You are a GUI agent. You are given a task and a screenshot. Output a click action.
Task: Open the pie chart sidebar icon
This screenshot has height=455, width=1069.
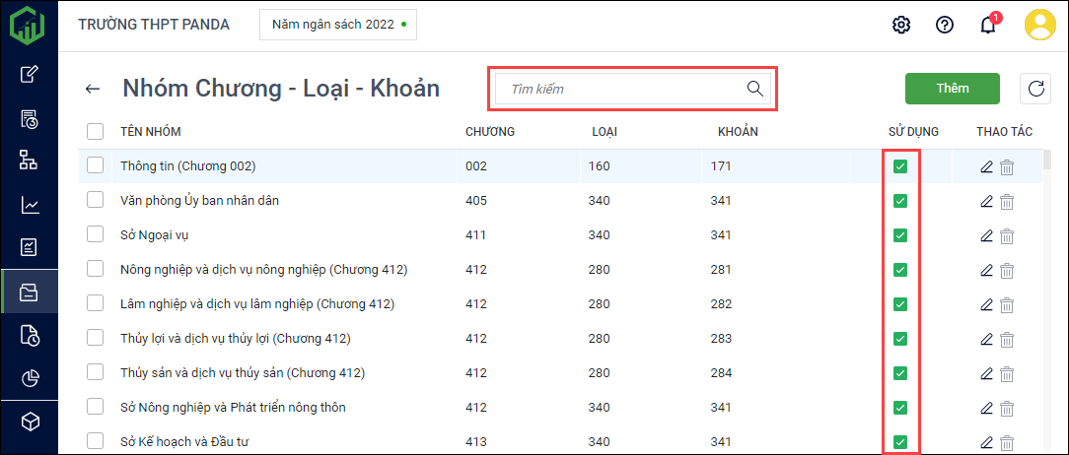click(30, 378)
